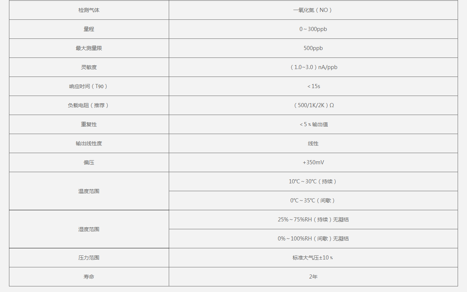Select the 25%～75%RH（持续）无凝结 cell
The height and width of the screenshot is (292, 467).
313,220
